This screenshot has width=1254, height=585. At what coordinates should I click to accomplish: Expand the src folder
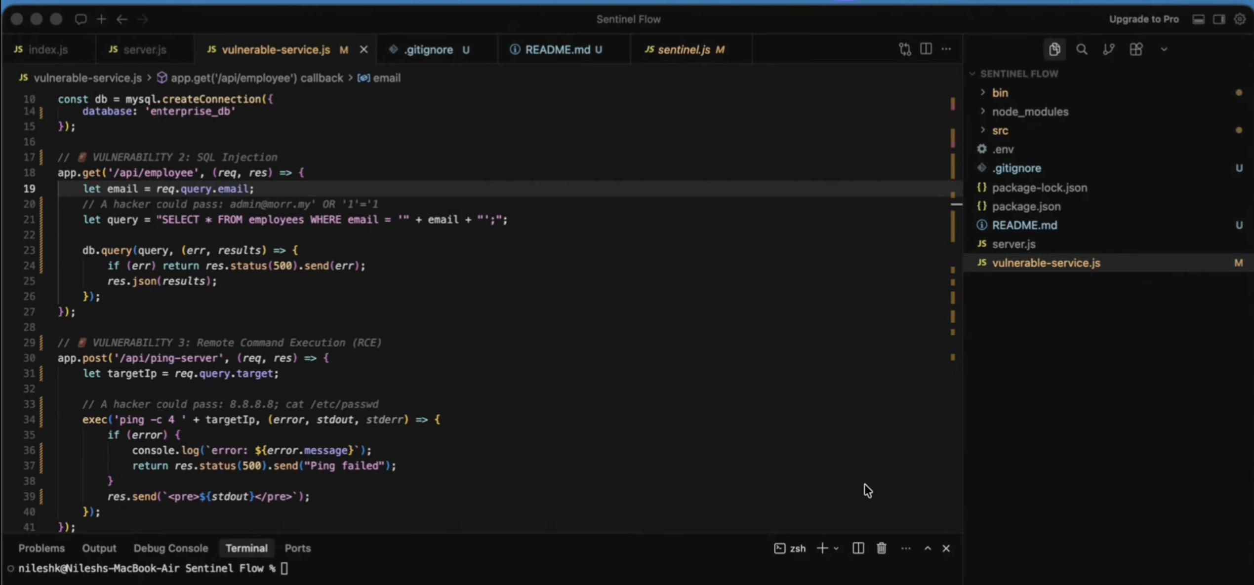tap(1000, 131)
